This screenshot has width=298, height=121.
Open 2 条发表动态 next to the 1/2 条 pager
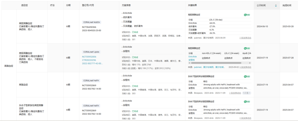tap(235, 93)
